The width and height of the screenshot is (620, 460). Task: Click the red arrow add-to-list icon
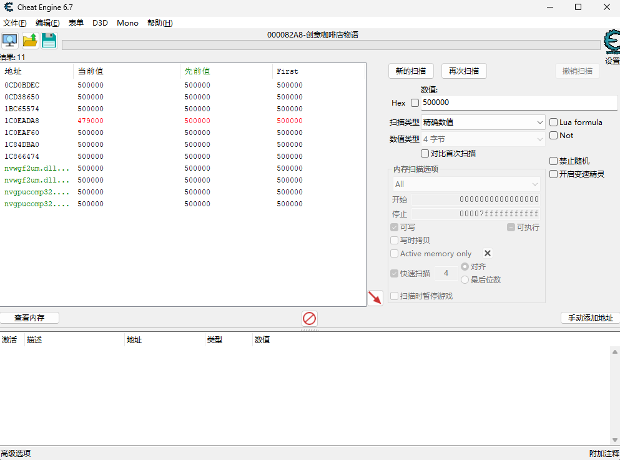click(x=375, y=298)
